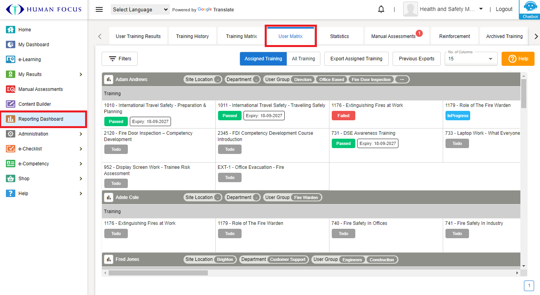Click the chart icon beside Adam Andrews
This screenshot has width=540, height=295.
coord(109,80)
